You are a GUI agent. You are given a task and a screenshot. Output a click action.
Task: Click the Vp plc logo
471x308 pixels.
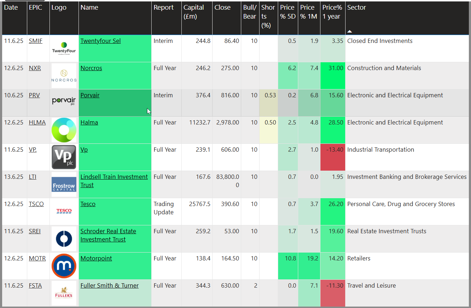click(x=64, y=157)
